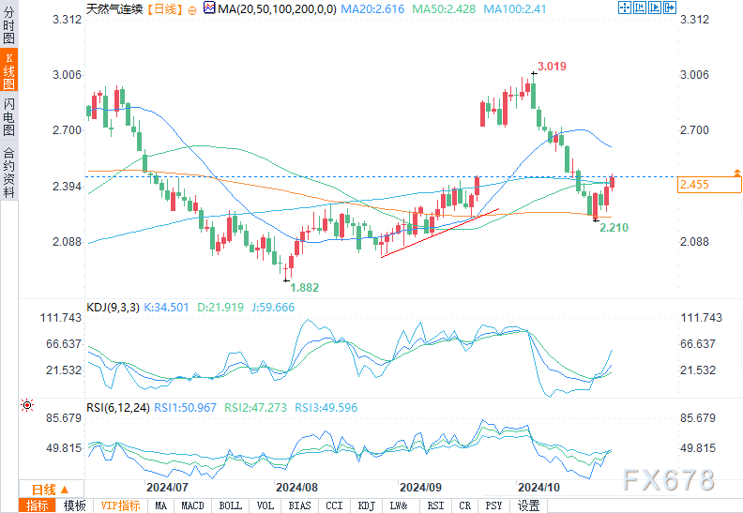743x513 pixels.
Task: Click the 3.019 high price marker
Action: [x=552, y=67]
